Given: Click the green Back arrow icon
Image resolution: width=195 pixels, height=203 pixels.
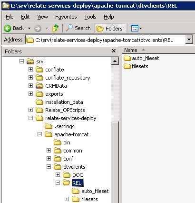Looking at the screenshot, I should [x=7, y=29].
